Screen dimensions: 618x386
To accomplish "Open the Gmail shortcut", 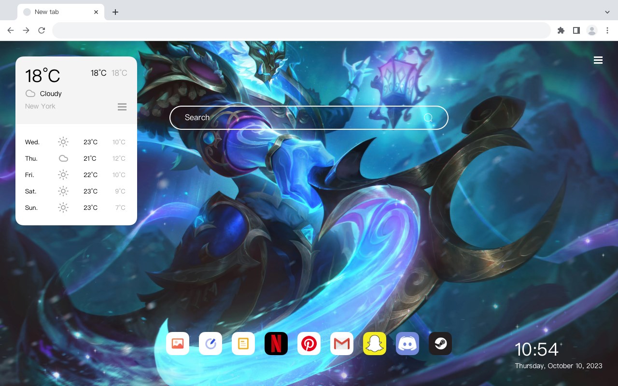I will click(342, 344).
